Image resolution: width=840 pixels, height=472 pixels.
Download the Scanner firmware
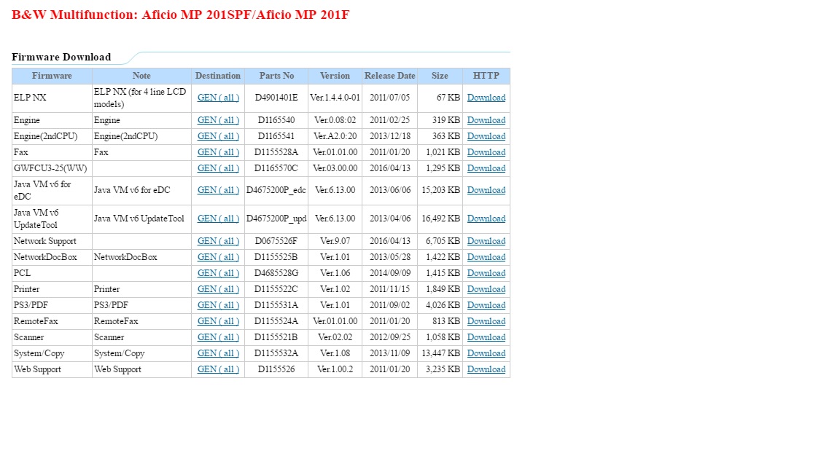(486, 337)
